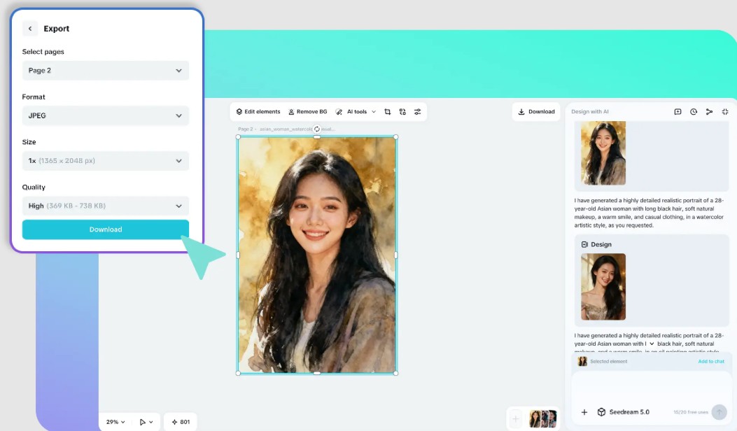The width and height of the screenshot is (737, 431).
Task: Send the prompt with the arrow button
Action: [x=719, y=412]
